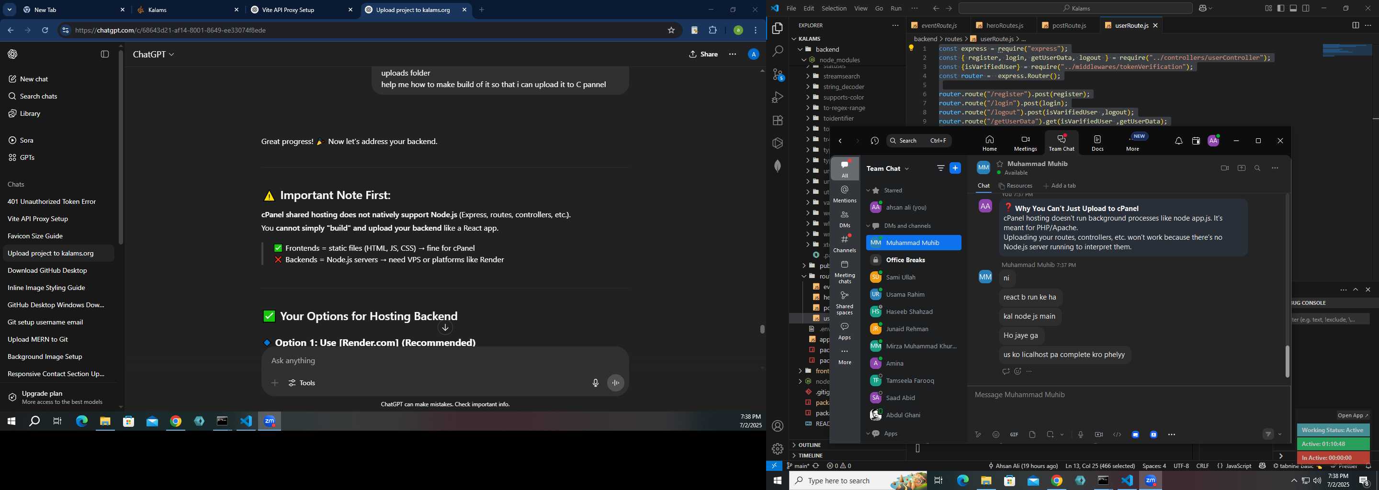Image resolution: width=1379 pixels, height=490 pixels.
Task: Collapse Starred section in Zoom
Action: [869, 191]
